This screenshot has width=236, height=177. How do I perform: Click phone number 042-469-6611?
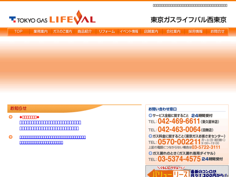pos(179,121)
